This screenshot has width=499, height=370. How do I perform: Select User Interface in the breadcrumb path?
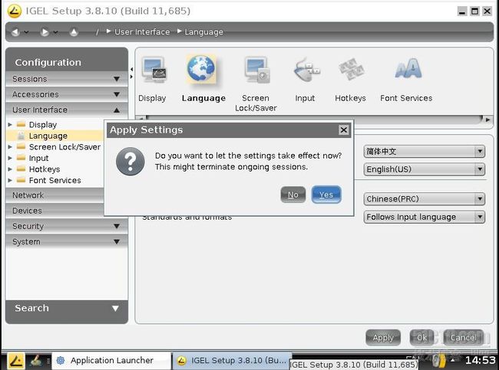(x=142, y=31)
